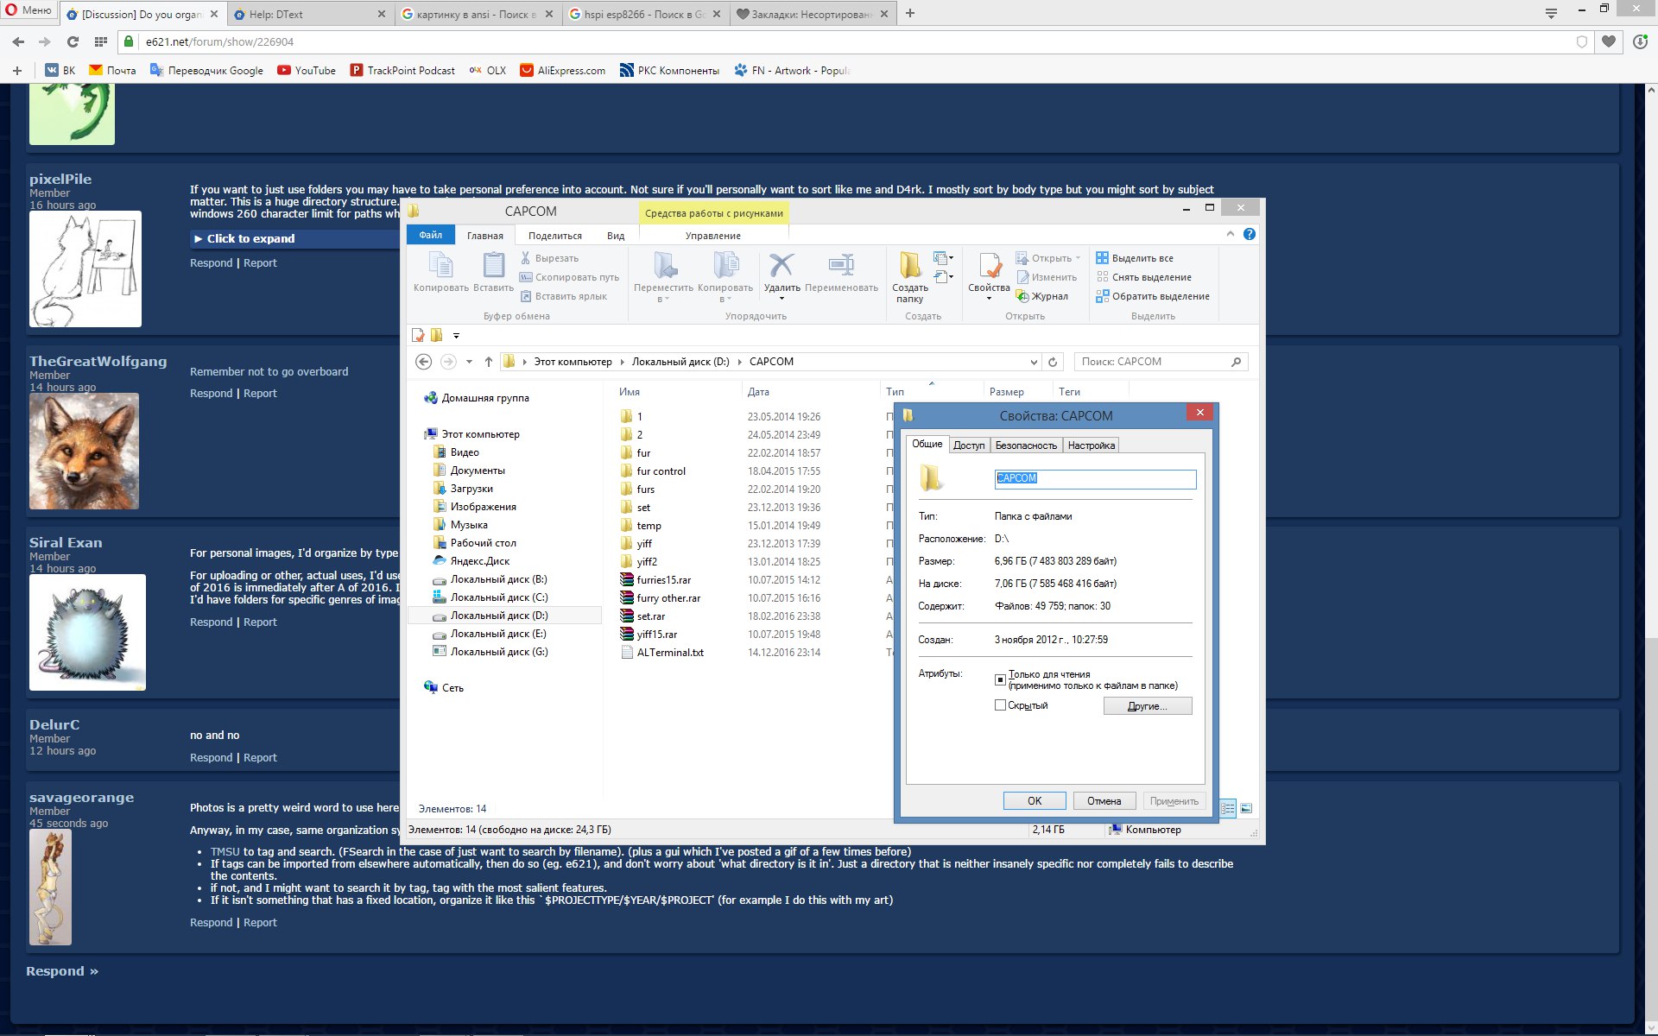Click Explorer help question mark icon
The image size is (1658, 1036).
tap(1249, 234)
